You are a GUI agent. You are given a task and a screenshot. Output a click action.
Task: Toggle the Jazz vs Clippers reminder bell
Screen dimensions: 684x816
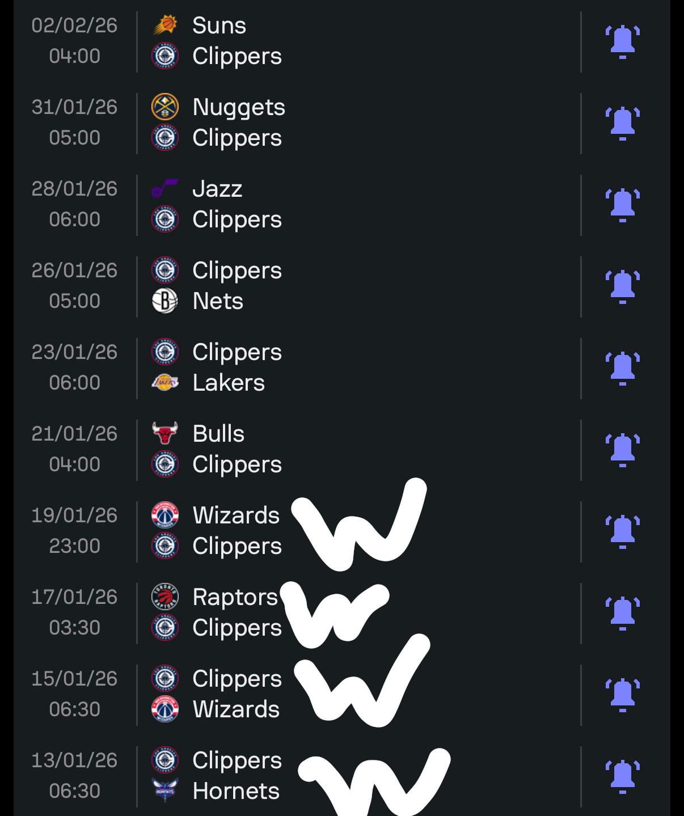click(622, 205)
